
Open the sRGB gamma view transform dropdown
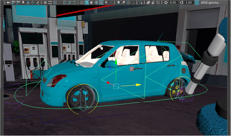209,2
